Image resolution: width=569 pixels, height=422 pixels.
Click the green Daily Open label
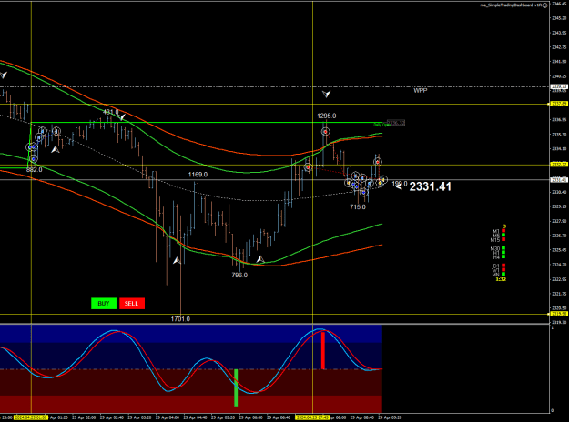pyautogui.click(x=381, y=125)
